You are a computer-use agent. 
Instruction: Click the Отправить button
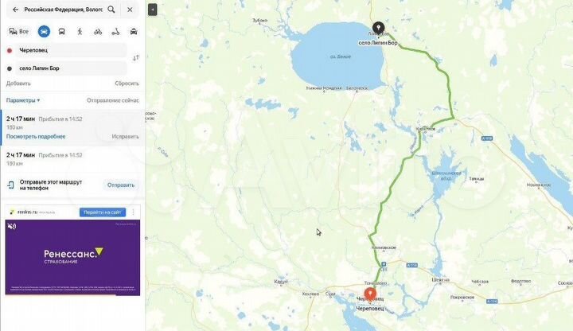[121, 185]
